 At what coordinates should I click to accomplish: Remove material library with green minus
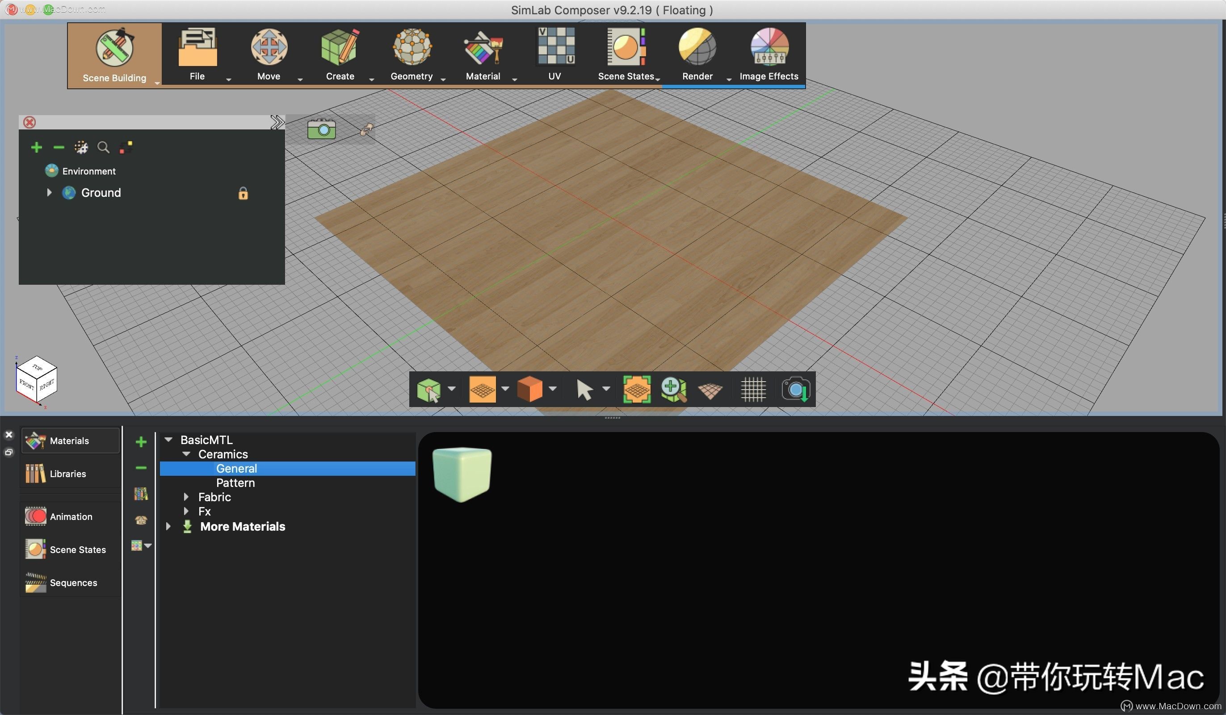pos(141,468)
